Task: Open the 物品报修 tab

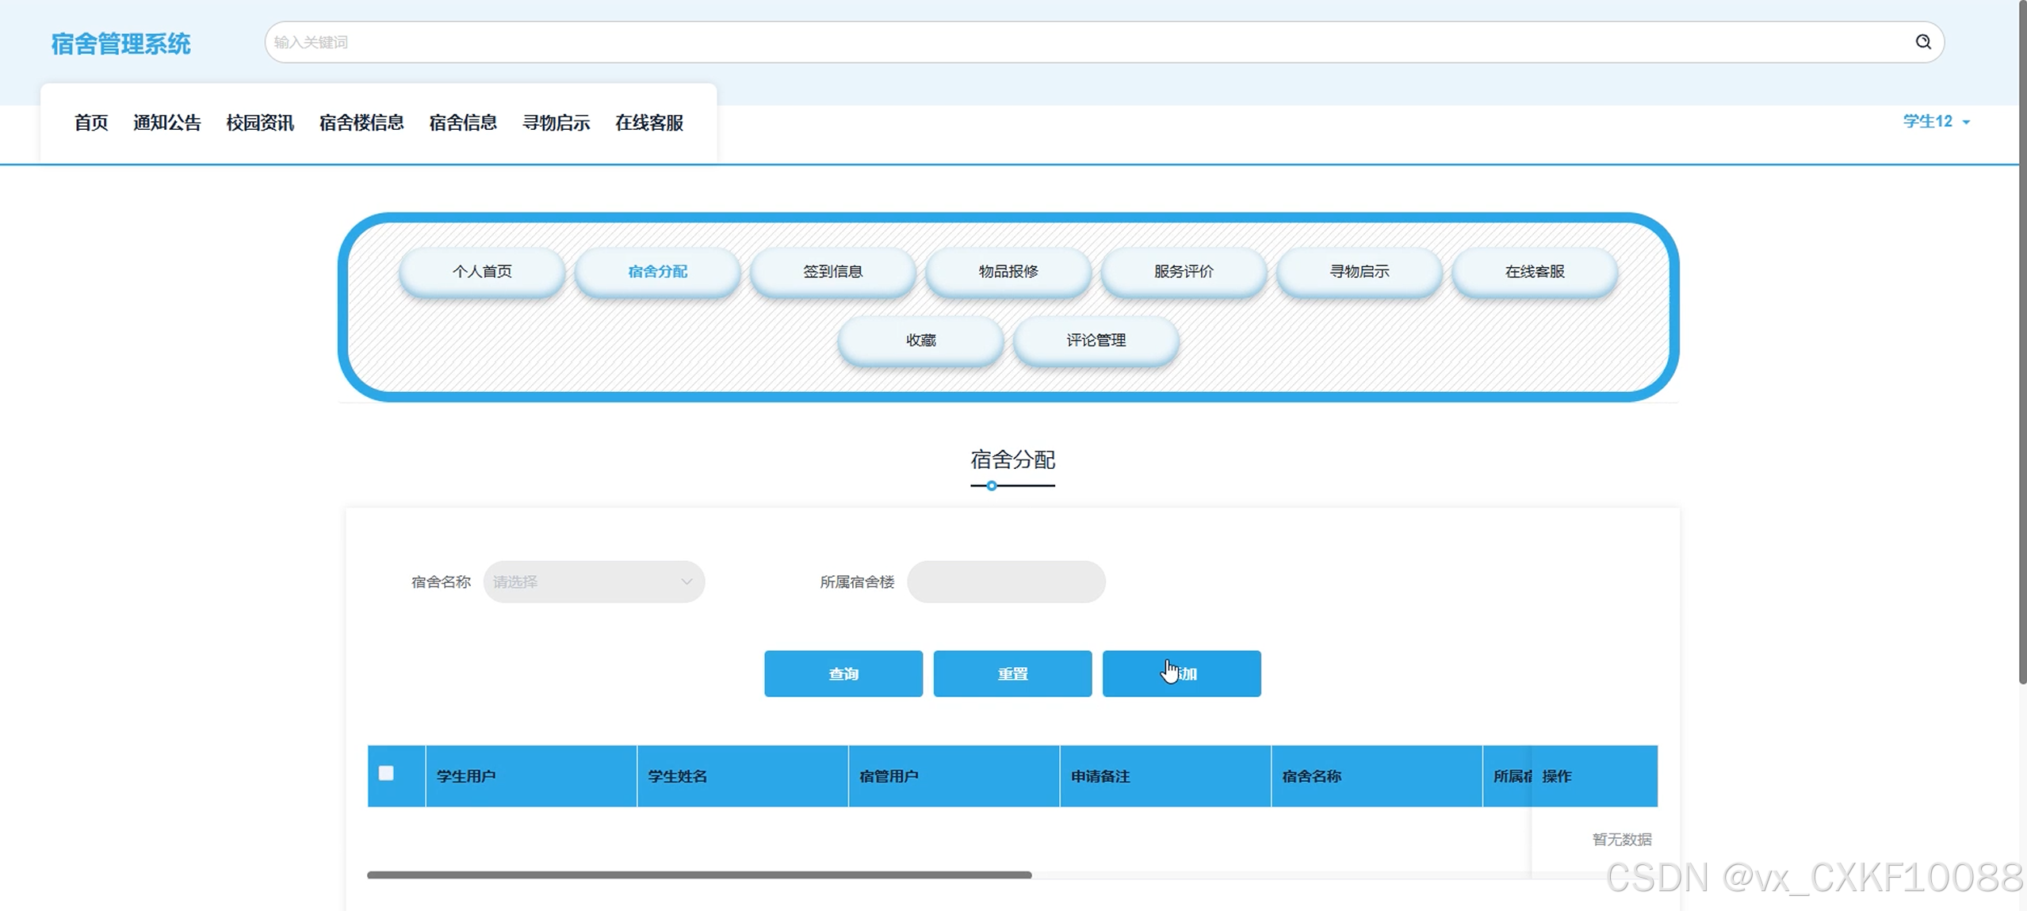Action: click(1008, 272)
